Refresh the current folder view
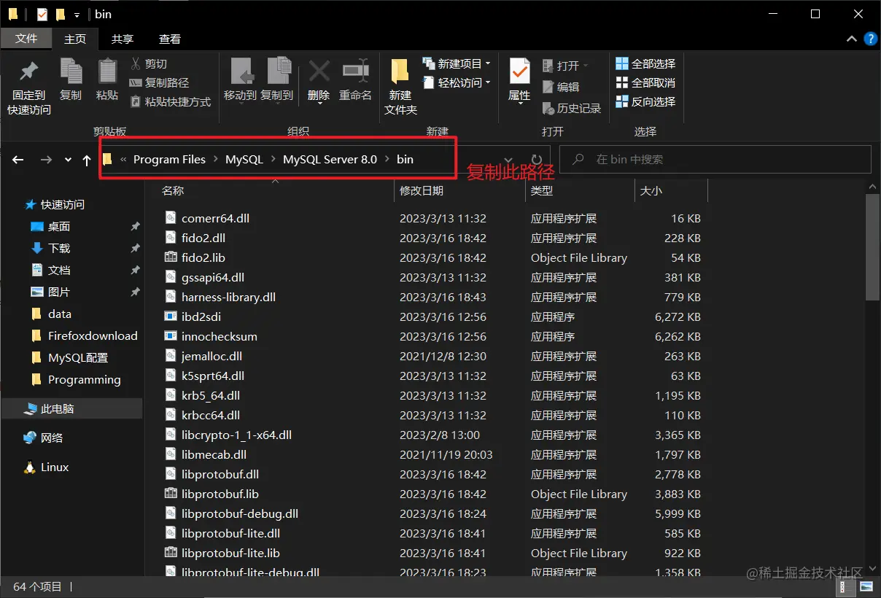 pyautogui.click(x=537, y=160)
